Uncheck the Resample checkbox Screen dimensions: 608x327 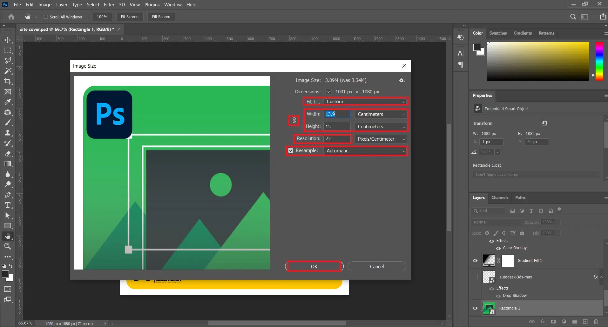pos(291,151)
